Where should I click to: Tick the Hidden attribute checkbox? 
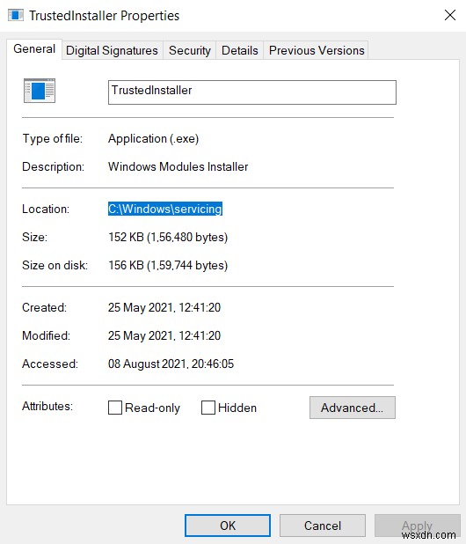coord(208,408)
